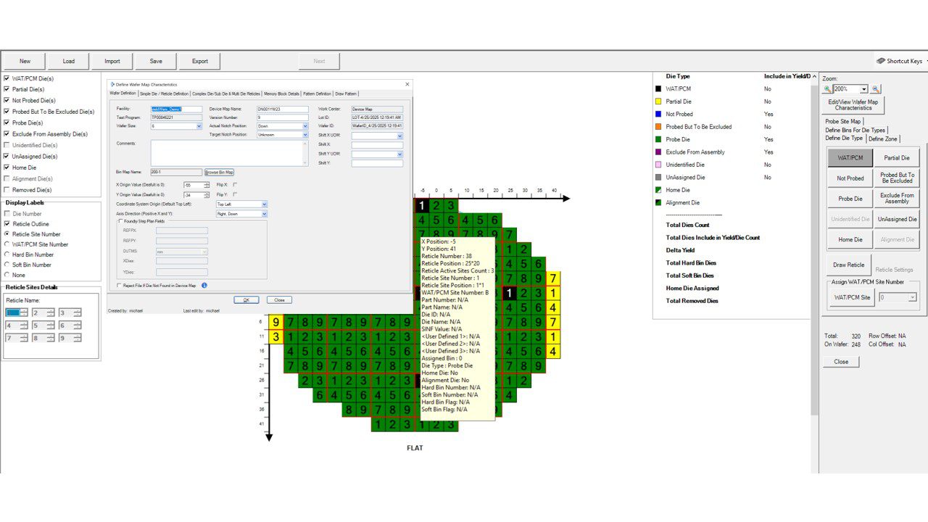Viewport: 928px width, 522px height.
Task: Open the Shortcut Keys menu
Action: (x=899, y=61)
